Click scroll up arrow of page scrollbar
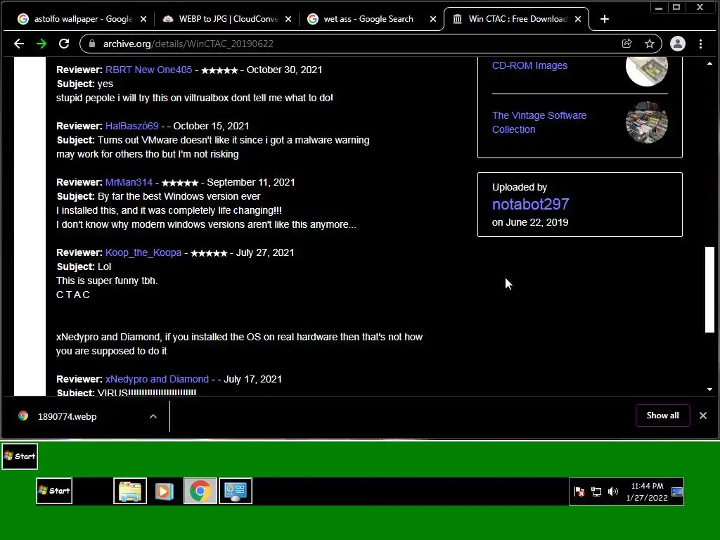 [709, 63]
